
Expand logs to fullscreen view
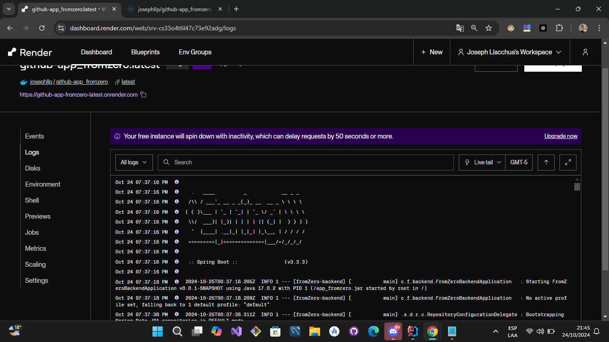pos(568,163)
